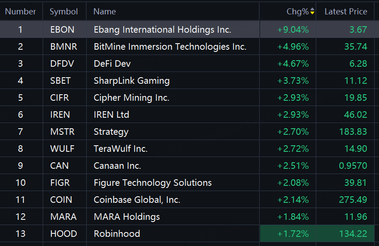The height and width of the screenshot is (246, 379).
Task: Click the Symbol column header
Action: point(64,12)
